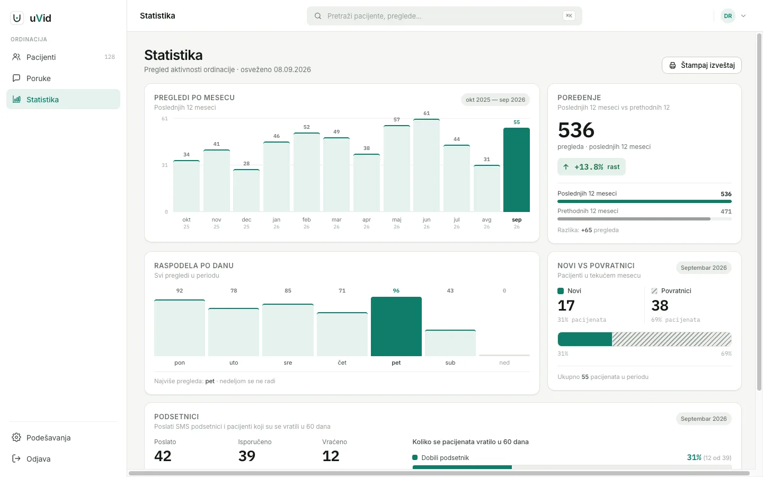
Task: Click the printer icon in Štampaj izveštaj
Action: [x=672, y=65]
